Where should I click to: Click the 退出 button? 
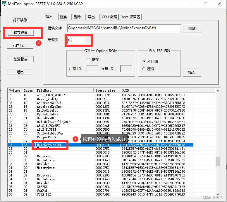[x=20, y=72]
